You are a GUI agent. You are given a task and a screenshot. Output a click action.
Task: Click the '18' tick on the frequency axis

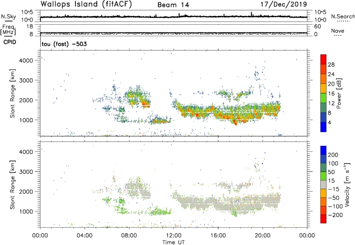(x=29, y=27)
